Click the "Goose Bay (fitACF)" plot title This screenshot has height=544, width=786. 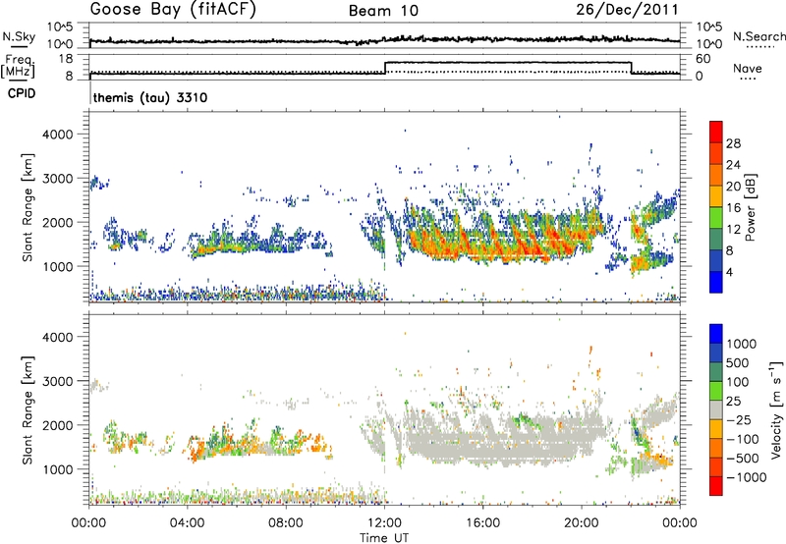click(x=173, y=10)
